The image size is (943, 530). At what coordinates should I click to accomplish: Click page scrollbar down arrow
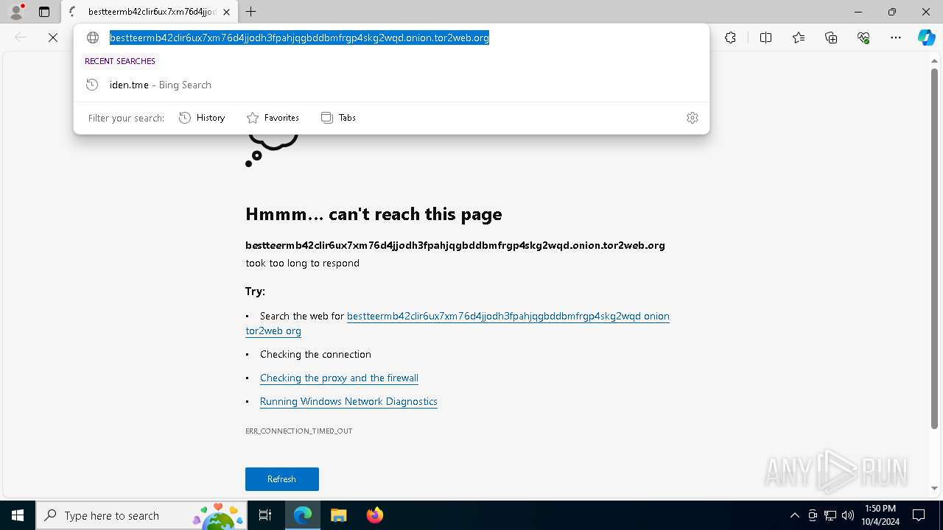pos(934,488)
